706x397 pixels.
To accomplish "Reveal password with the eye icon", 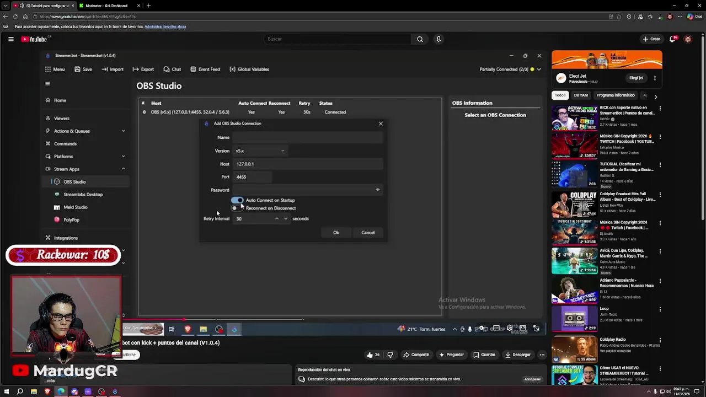I will (x=378, y=190).
